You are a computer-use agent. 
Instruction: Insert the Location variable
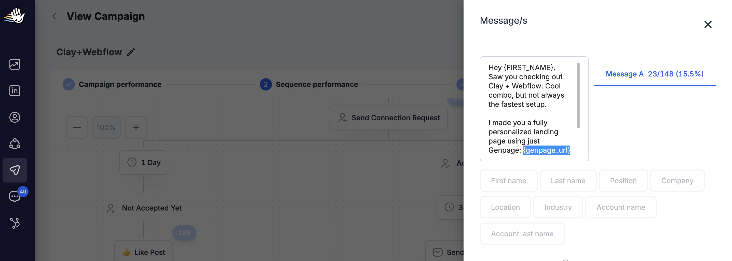pos(506,207)
